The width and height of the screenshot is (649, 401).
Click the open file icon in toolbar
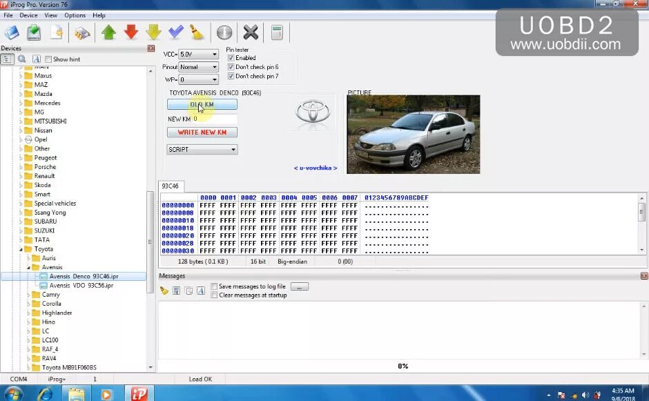click(x=12, y=32)
